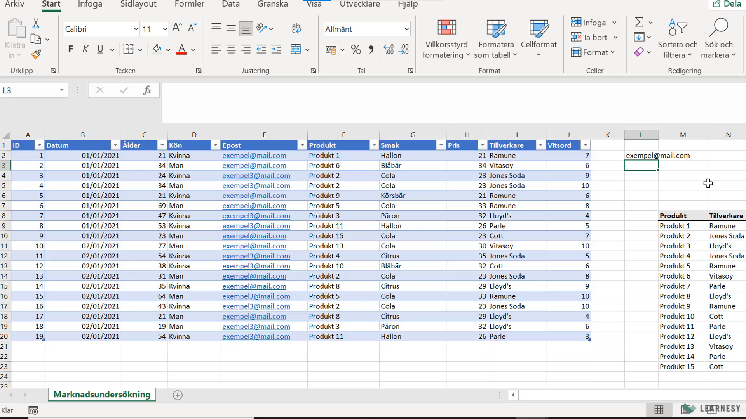746x419 pixels.
Task: Toggle italic formatting (K)
Action: [85, 49]
